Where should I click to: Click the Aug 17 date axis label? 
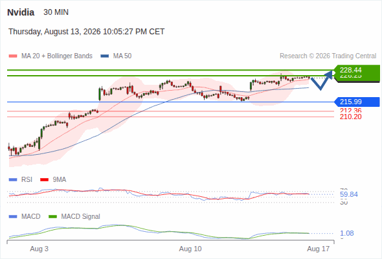coord(318,249)
